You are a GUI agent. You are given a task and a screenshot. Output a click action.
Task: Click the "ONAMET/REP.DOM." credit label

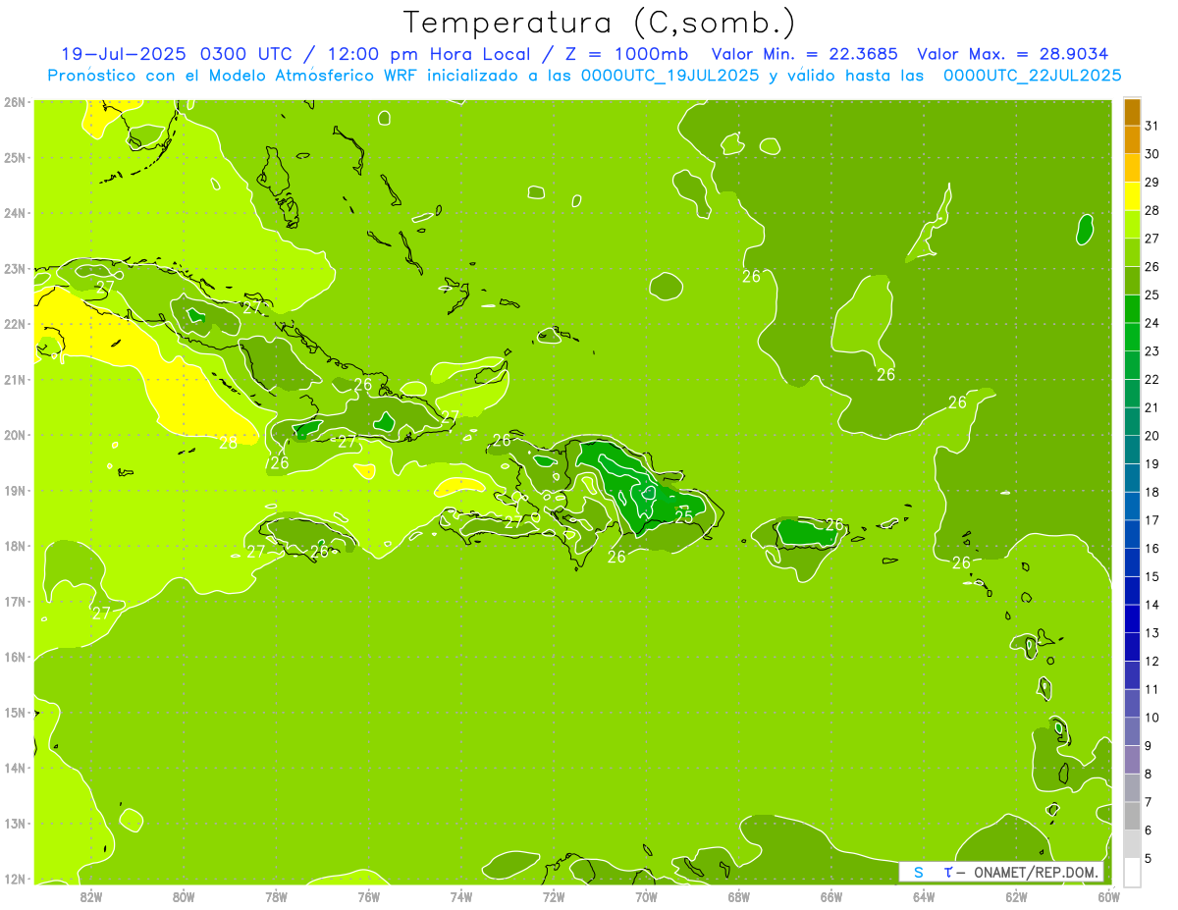(1034, 873)
